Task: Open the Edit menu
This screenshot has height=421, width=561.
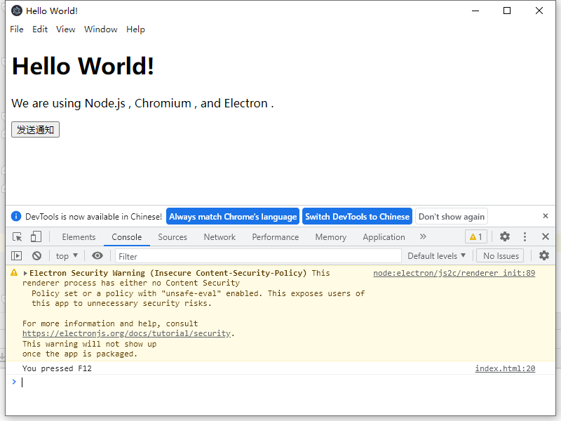Action: (x=40, y=29)
